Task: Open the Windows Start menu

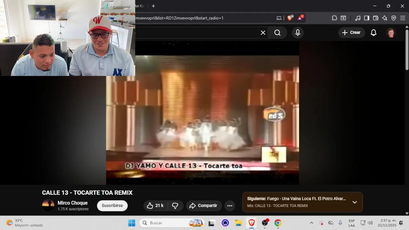Action: point(132,223)
